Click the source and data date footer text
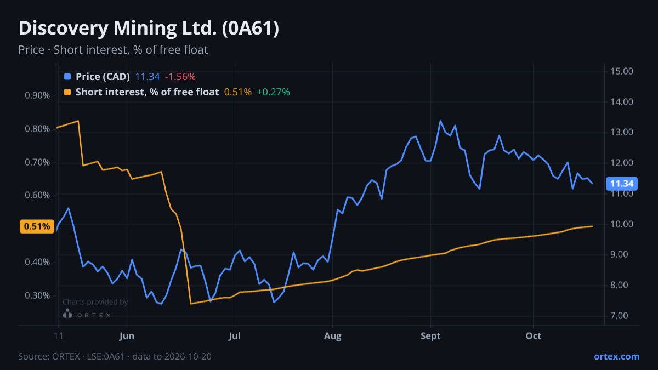 point(115,356)
